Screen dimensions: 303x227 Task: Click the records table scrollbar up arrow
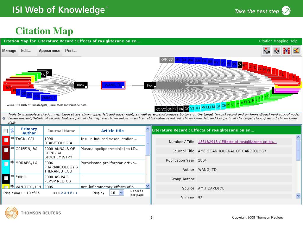(x=148, y=129)
